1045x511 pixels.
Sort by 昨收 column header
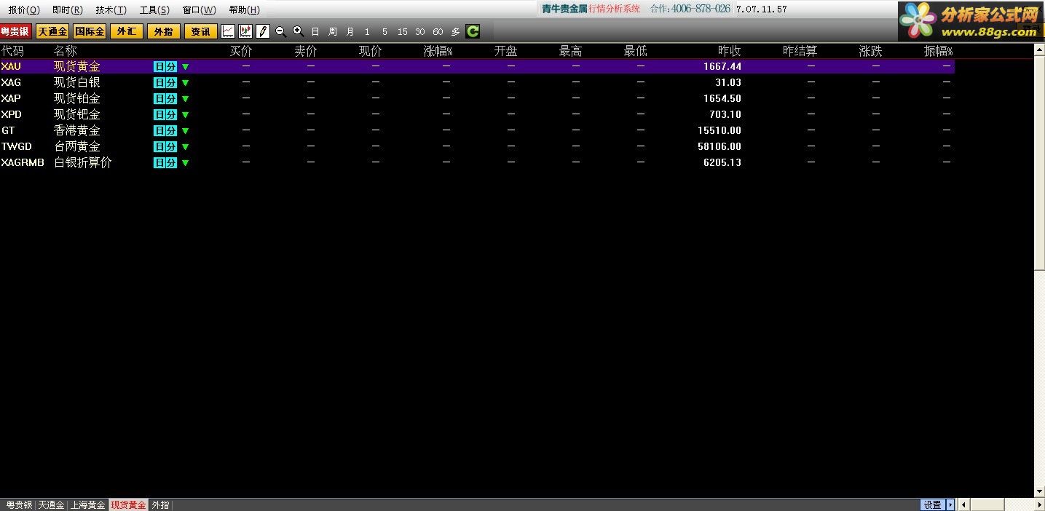point(730,51)
